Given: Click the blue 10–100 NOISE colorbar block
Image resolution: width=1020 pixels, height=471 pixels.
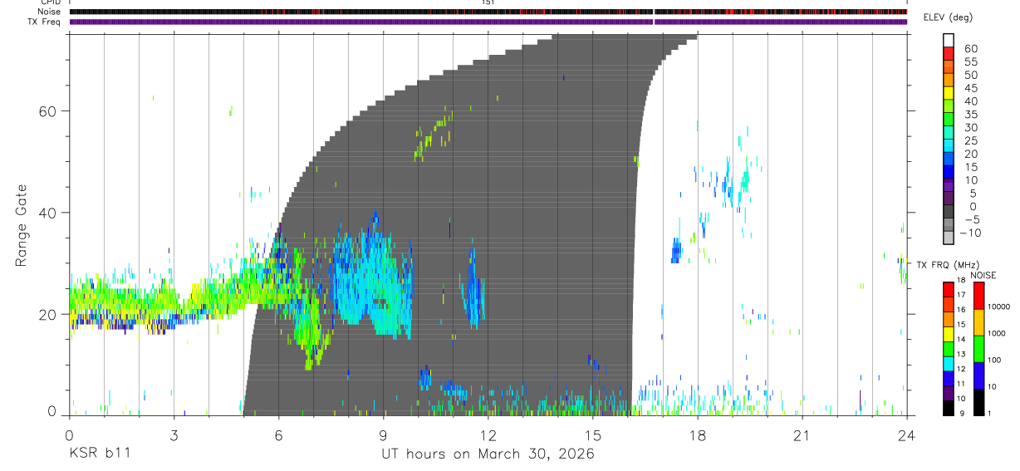Looking at the screenshot, I should [x=978, y=375].
